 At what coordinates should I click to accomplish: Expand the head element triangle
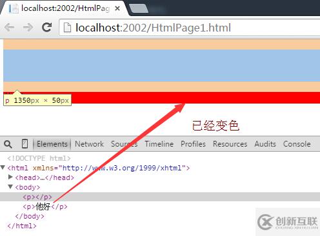pos(10,177)
